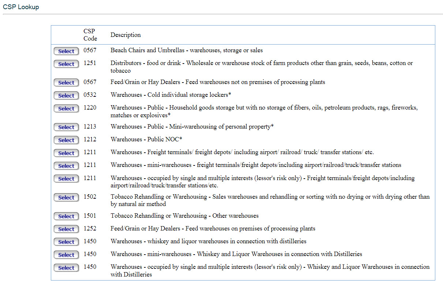Select Warehouses Public NOC row
443x286 pixels.
66,140
